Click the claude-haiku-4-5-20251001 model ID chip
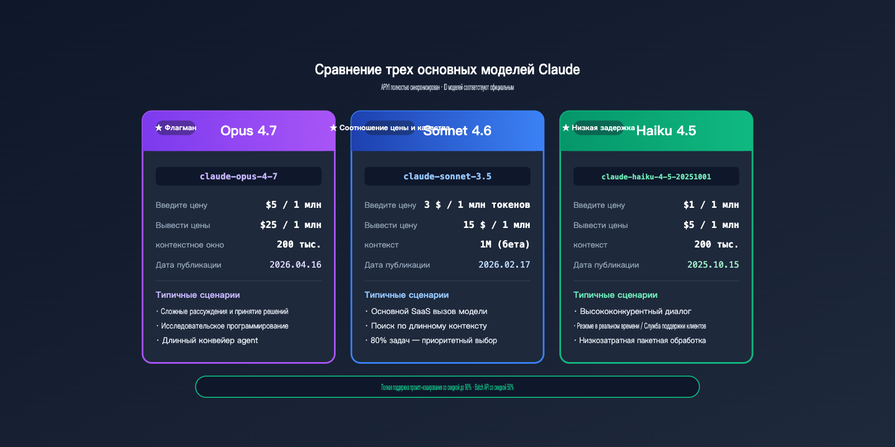The height and width of the screenshot is (447, 895). [656, 177]
